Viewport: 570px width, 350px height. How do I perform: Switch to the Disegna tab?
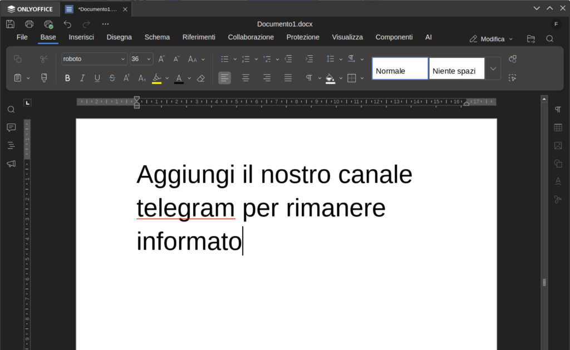pyautogui.click(x=119, y=37)
